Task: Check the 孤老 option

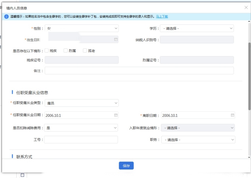Action: point(85,51)
